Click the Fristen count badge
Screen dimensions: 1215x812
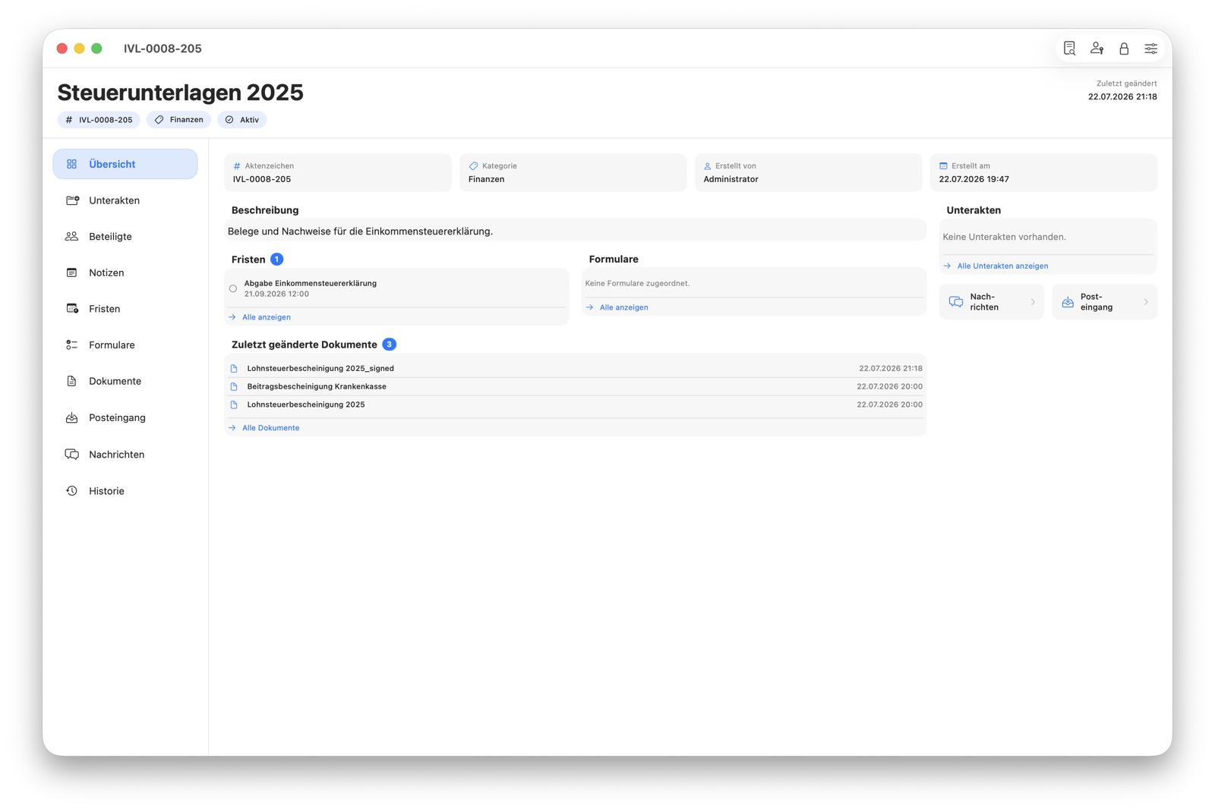277,260
